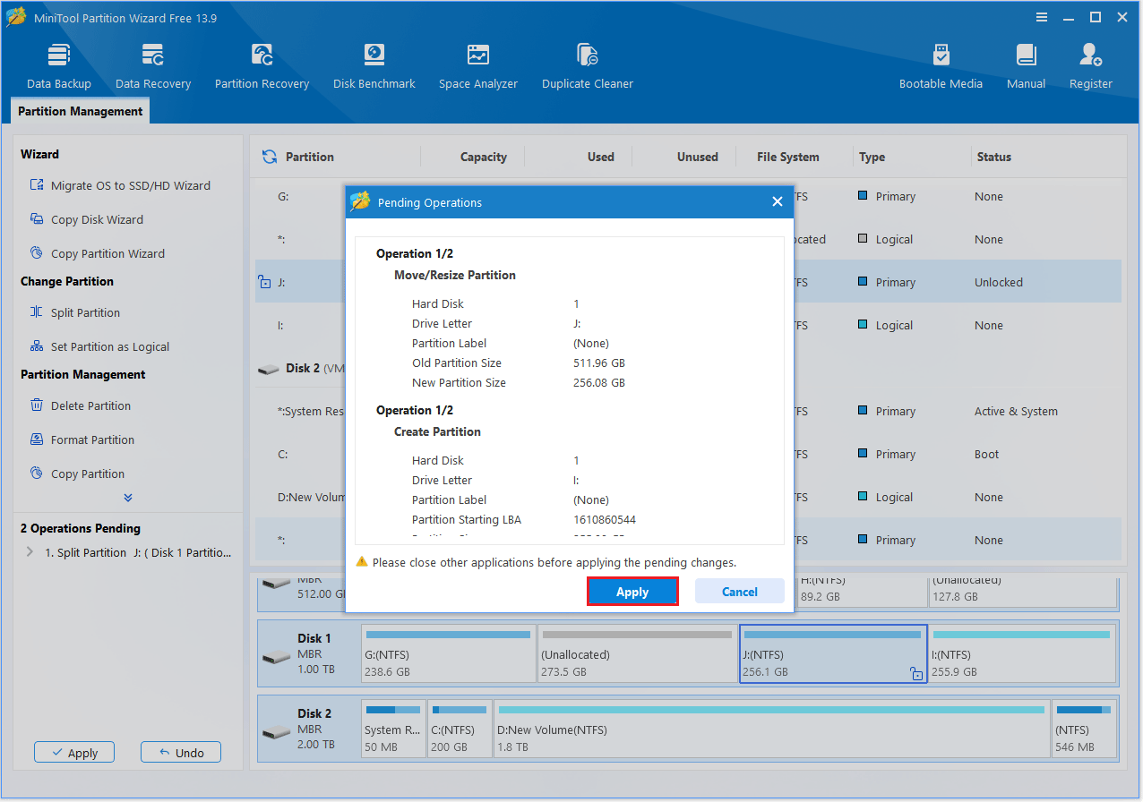Viewport: 1143px width, 802px height.
Task: Switch to the Partition Management tab
Action: pyautogui.click(x=81, y=111)
